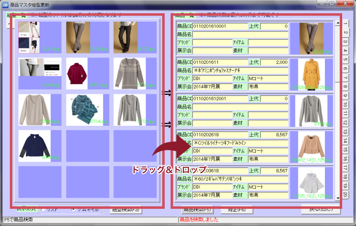356x226 pixels.
Task: Click the scroll down arrow of product list
Action: pyautogui.click(x=338, y=198)
